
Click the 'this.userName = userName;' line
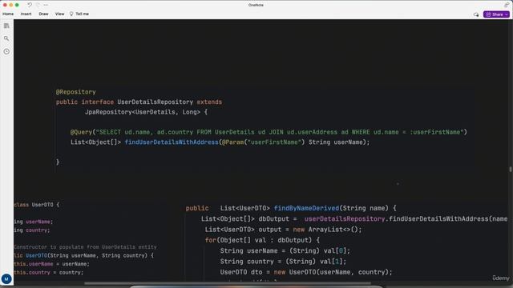click(x=51, y=264)
